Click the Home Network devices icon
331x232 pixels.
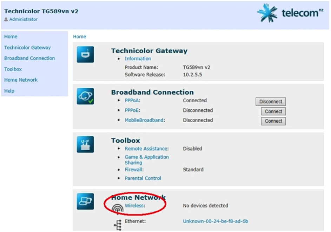tap(85, 201)
